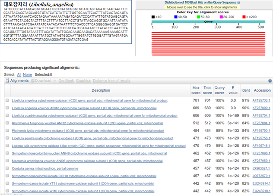Click the Select All link

point(19,74)
